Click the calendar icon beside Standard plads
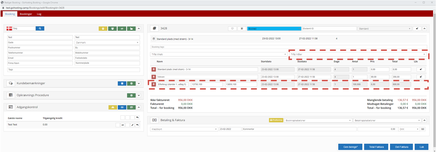Viewport: 436px width, 152px height. coord(154,39)
